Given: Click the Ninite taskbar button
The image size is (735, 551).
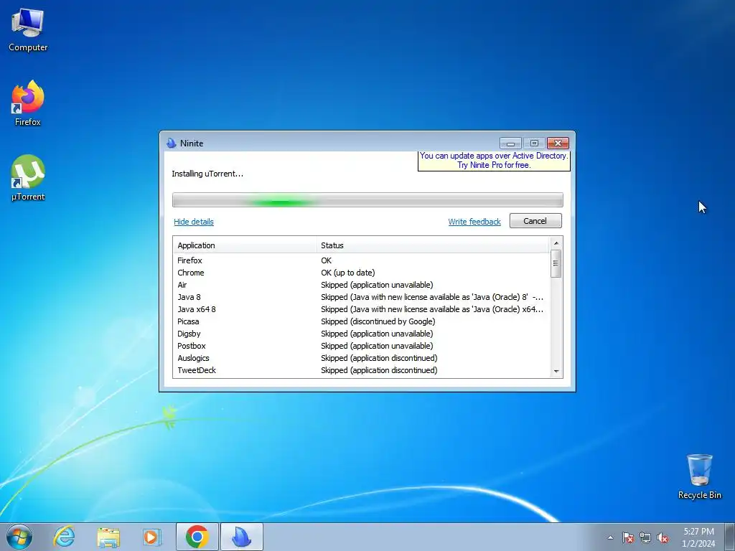Looking at the screenshot, I should [241, 537].
